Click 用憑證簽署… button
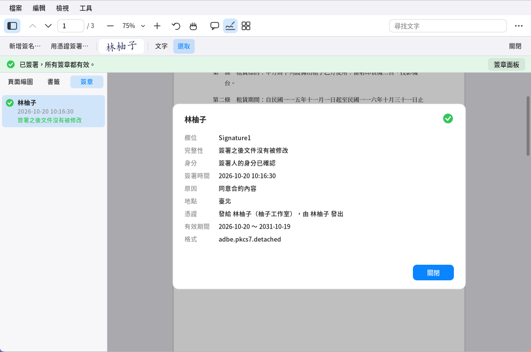The image size is (531, 352). point(69,46)
